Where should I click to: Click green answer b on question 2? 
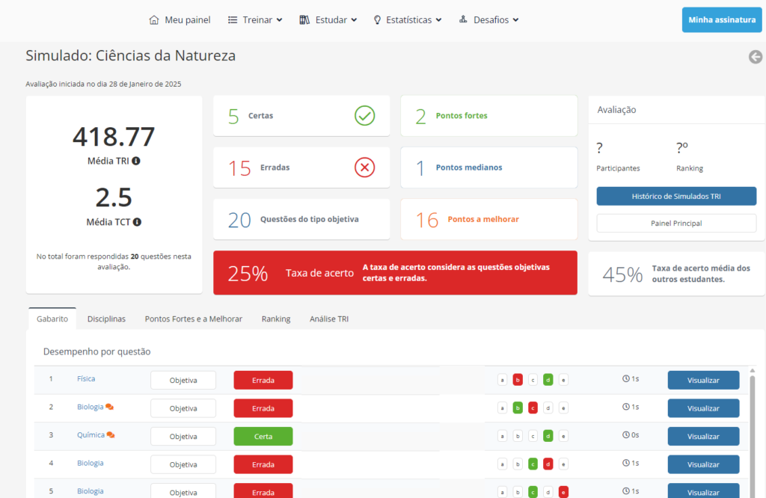pyautogui.click(x=518, y=408)
